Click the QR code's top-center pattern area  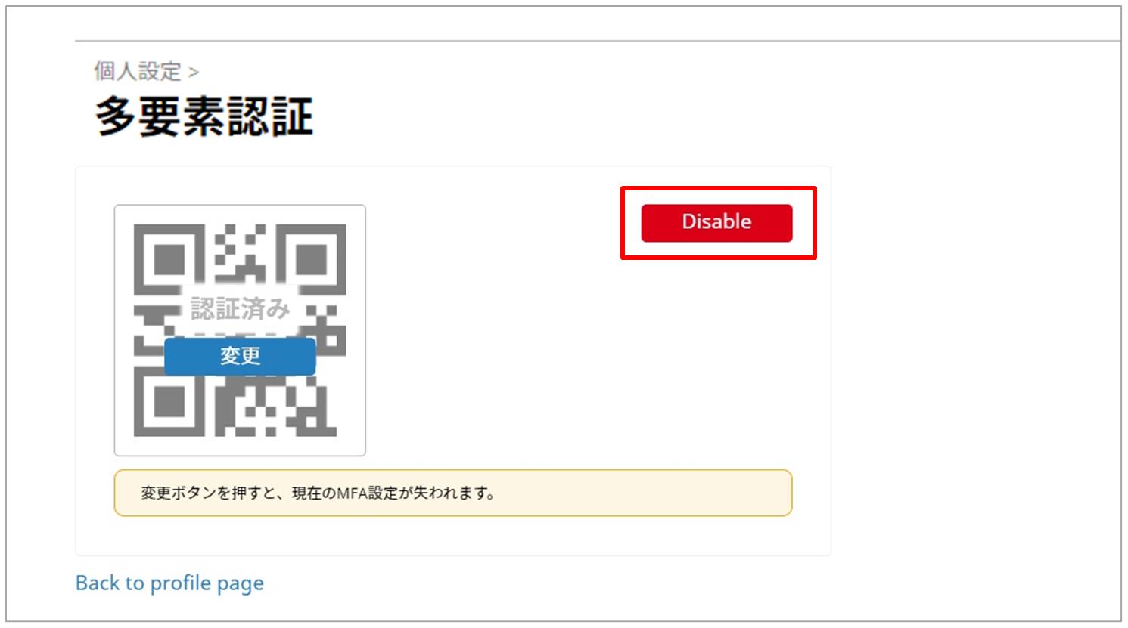tap(240, 249)
